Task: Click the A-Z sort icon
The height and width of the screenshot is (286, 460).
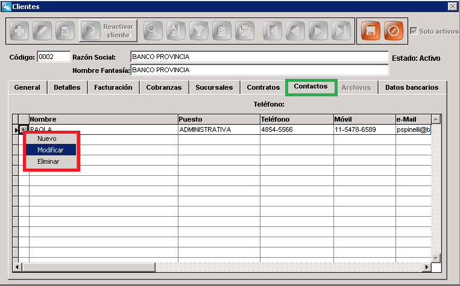Action: (175, 31)
